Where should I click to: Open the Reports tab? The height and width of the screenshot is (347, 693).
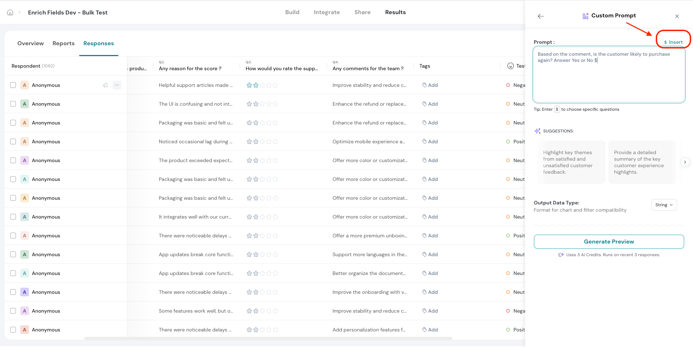click(x=63, y=43)
